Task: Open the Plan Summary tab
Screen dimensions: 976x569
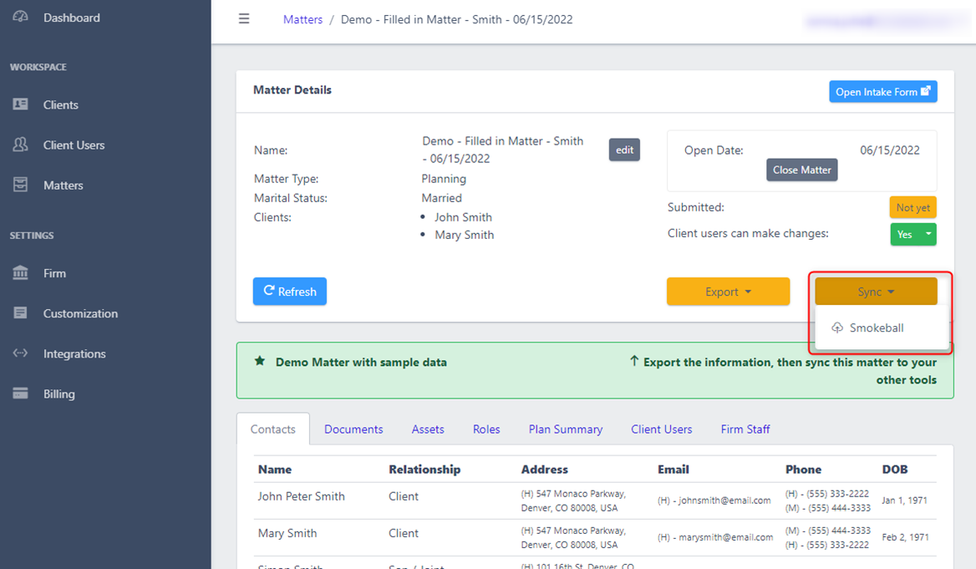Action: click(x=565, y=429)
